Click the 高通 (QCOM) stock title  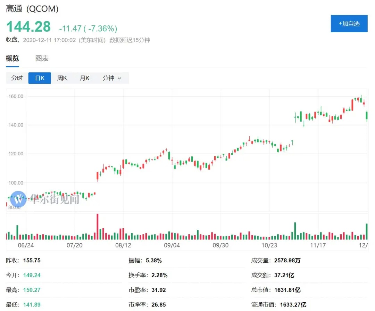pos(32,9)
